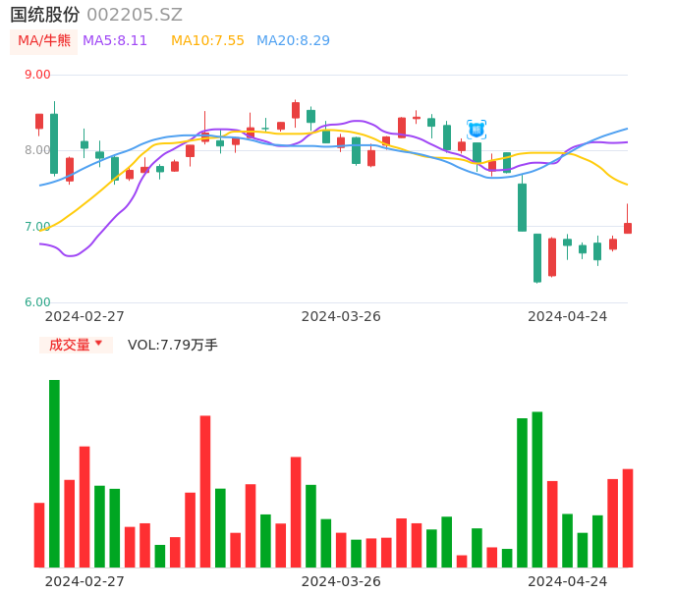This screenshot has width=674, height=595.
Task: Click the blue event marker icon on chart
Action: 477,130
